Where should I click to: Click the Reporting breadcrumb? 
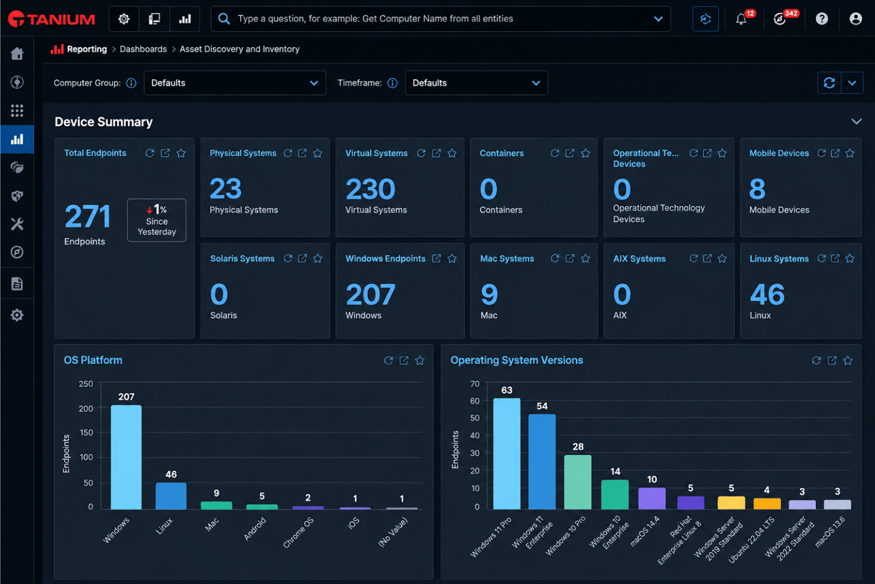pos(87,49)
